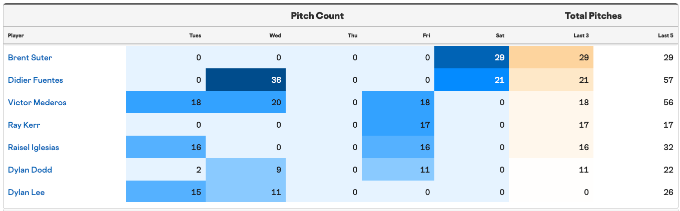The image size is (680, 211).
Task: Select the Last 5 column header
Action: coord(665,35)
